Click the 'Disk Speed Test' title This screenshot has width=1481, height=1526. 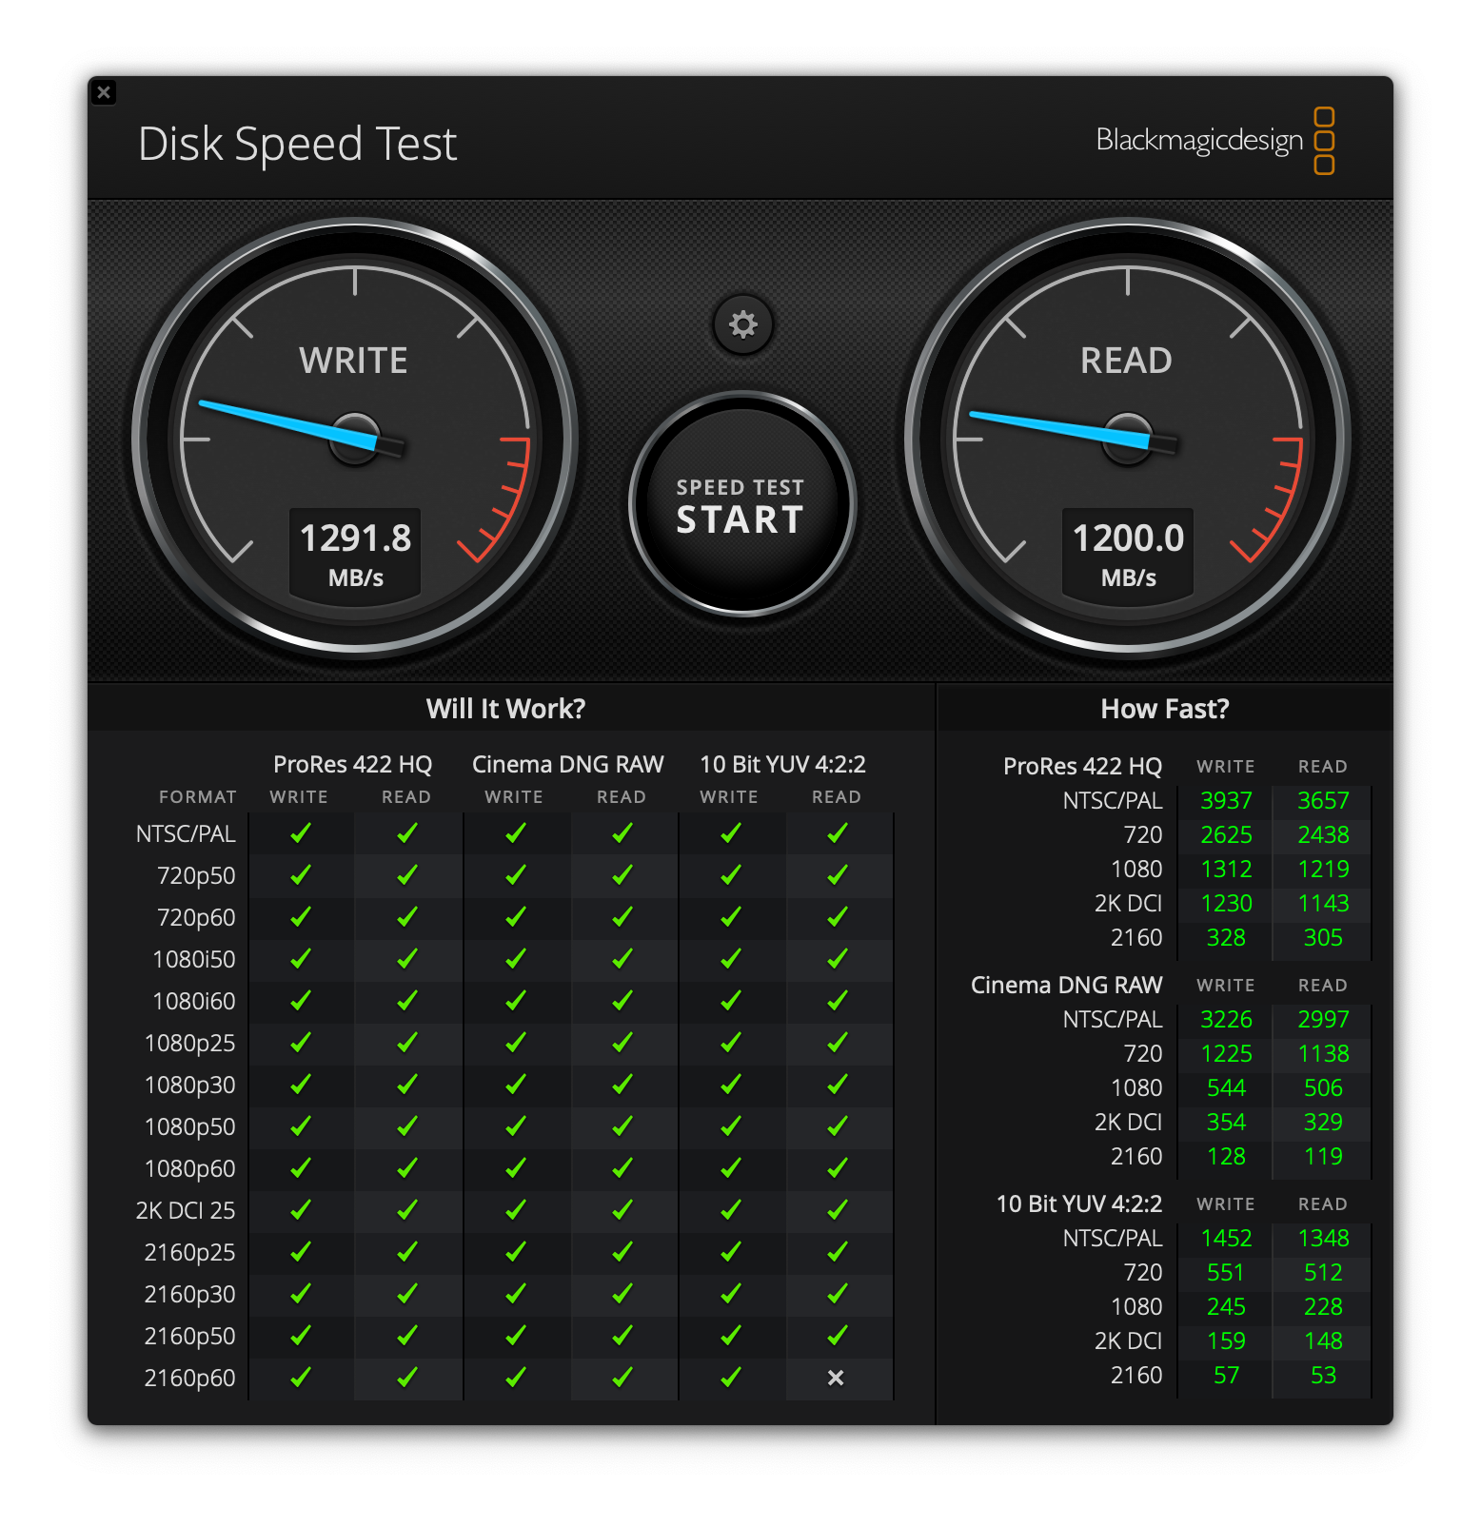click(298, 145)
